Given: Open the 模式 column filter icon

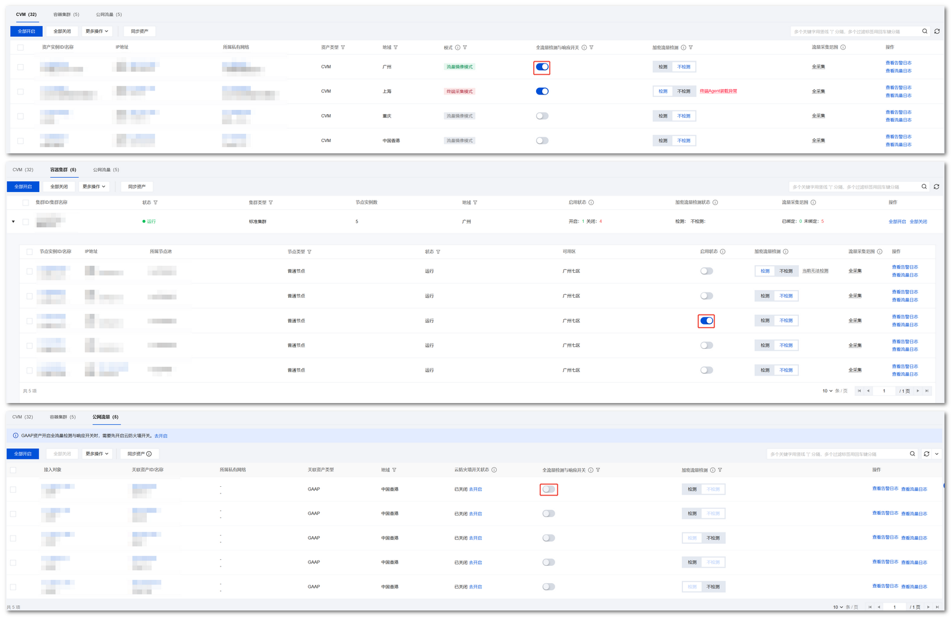Looking at the screenshot, I should pyautogui.click(x=465, y=48).
